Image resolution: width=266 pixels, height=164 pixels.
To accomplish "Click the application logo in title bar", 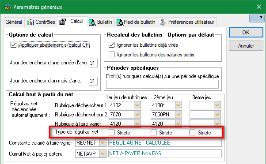I will coord(8,7).
